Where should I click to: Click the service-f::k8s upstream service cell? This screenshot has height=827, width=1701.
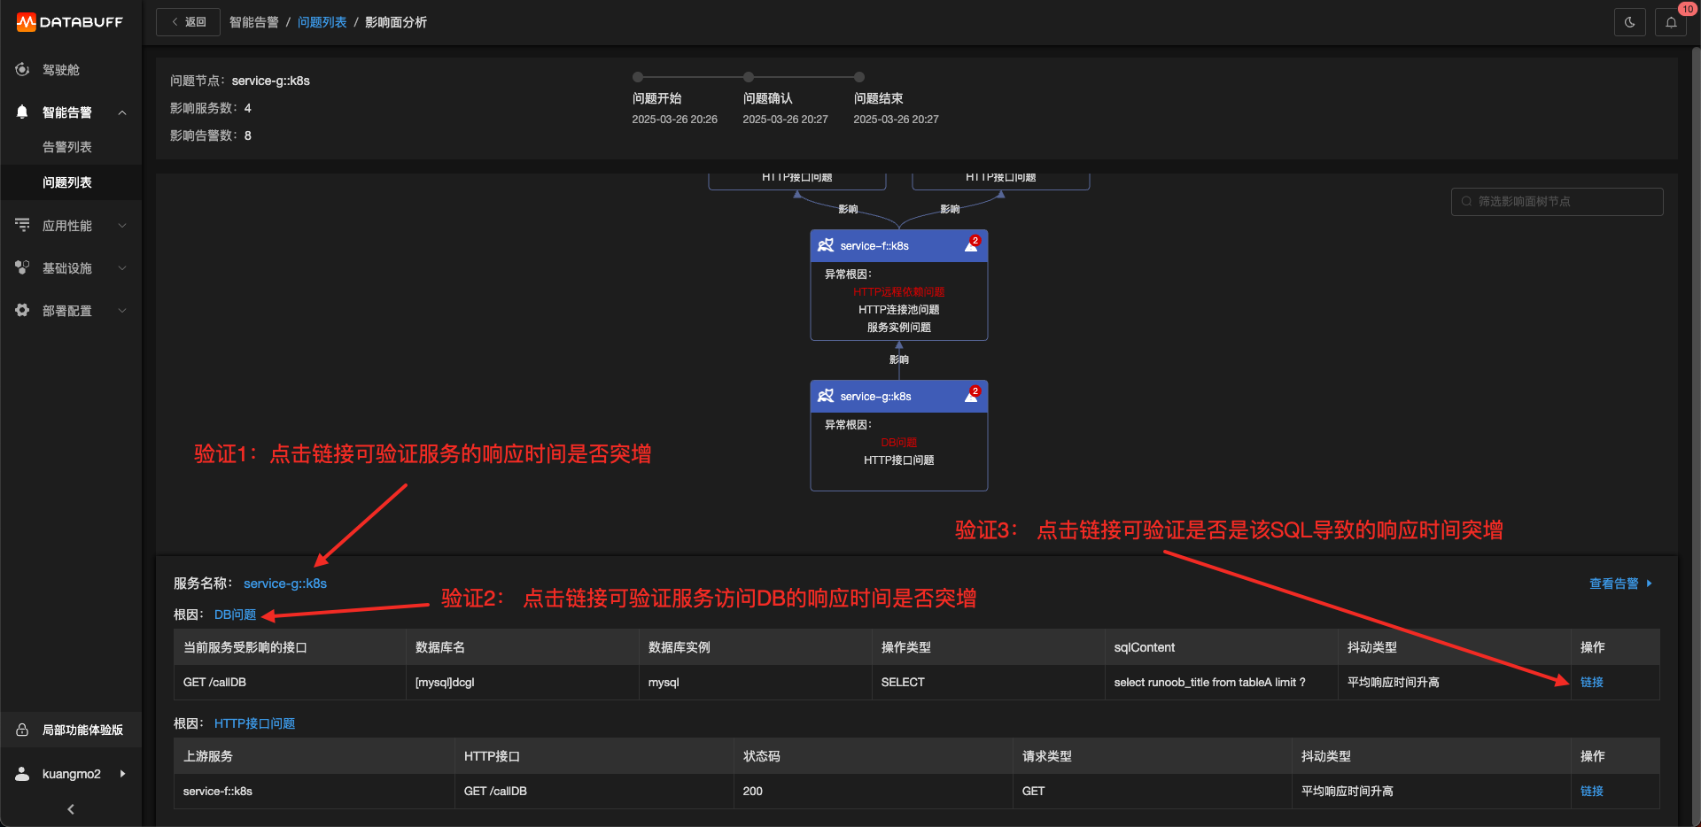tap(314, 791)
